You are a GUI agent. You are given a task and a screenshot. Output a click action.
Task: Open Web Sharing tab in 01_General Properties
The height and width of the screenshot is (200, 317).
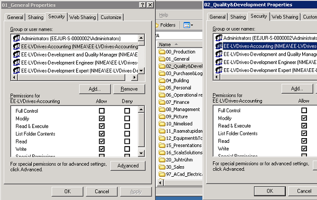coord(82,17)
